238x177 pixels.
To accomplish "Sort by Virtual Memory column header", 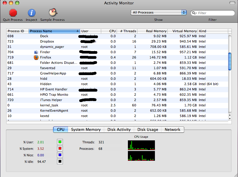I will point(183,31).
